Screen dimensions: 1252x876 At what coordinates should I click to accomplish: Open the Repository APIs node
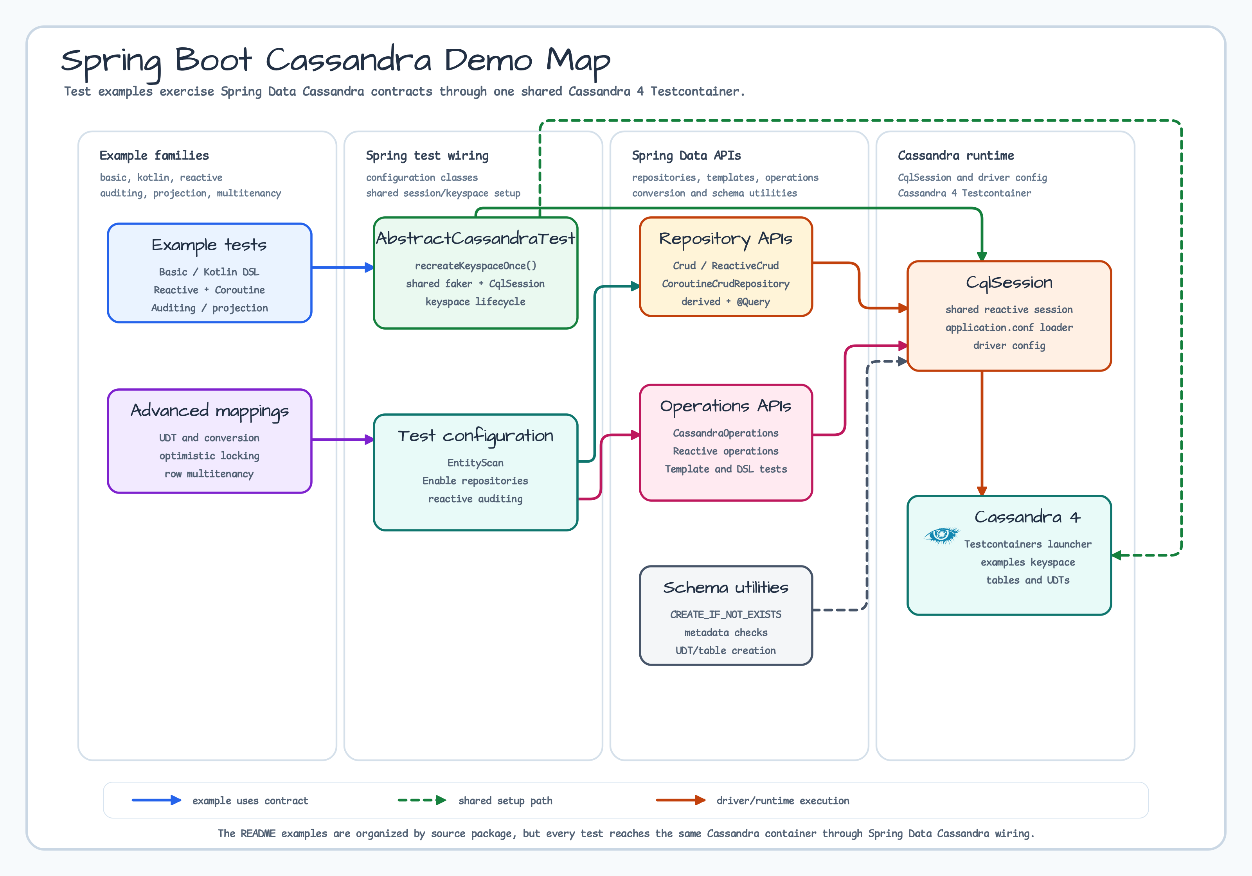(726, 267)
